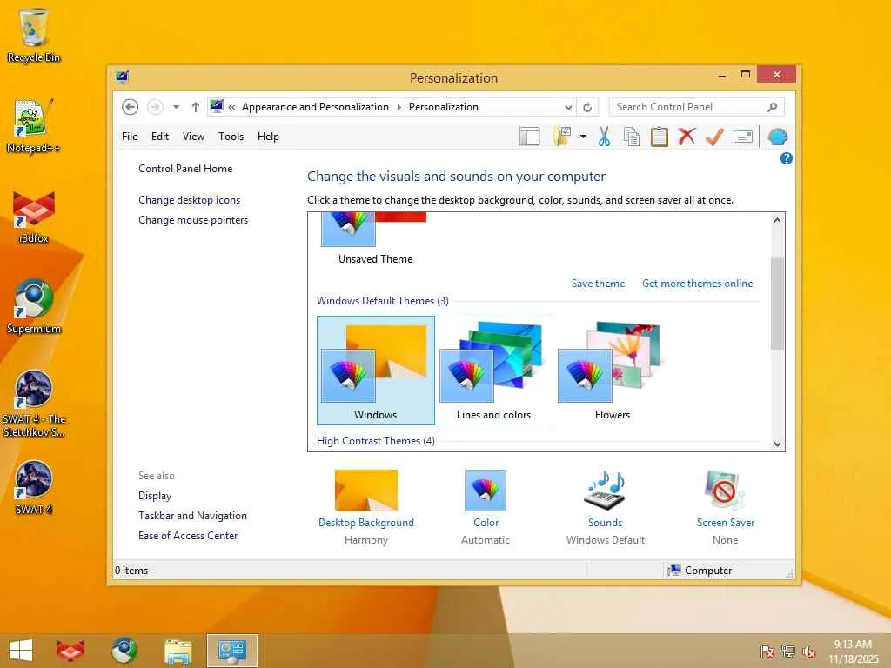Screen dimensions: 891x668
Task: Open the Windows Start button
Action: point(21,651)
